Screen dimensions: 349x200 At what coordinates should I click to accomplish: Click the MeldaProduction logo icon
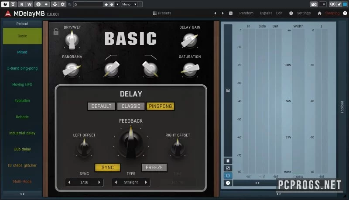coord(8,13)
